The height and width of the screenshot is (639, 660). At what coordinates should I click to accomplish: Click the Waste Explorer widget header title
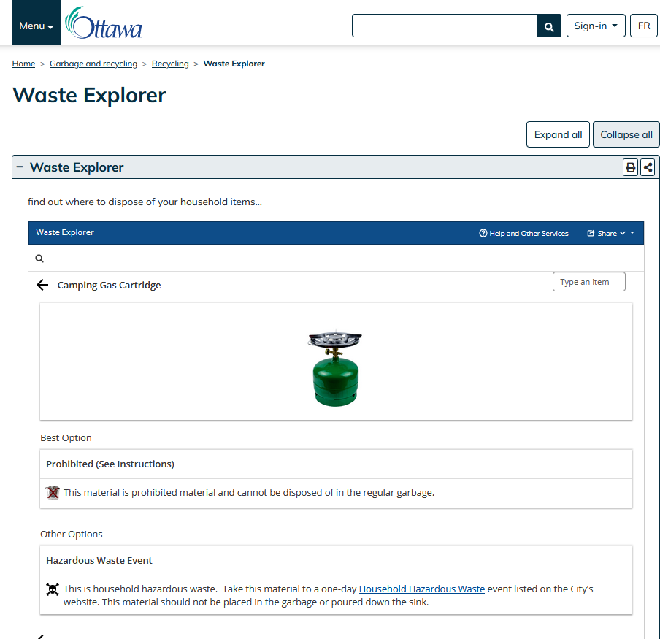[x=65, y=232]
